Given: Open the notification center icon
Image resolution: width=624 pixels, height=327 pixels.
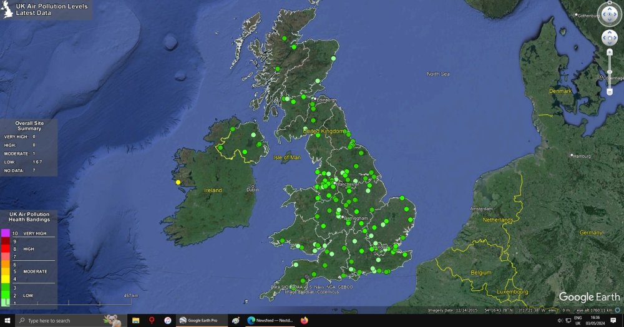Looking at the screenshot, I should [613, 320].
